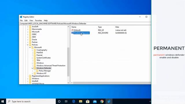Select the ODBC key

coord(34,34)
